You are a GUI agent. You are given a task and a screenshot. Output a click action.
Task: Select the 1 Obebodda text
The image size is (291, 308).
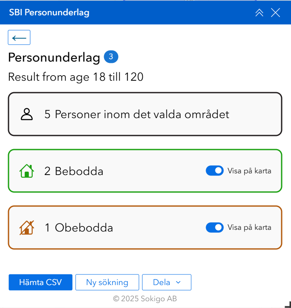[79, 228]
